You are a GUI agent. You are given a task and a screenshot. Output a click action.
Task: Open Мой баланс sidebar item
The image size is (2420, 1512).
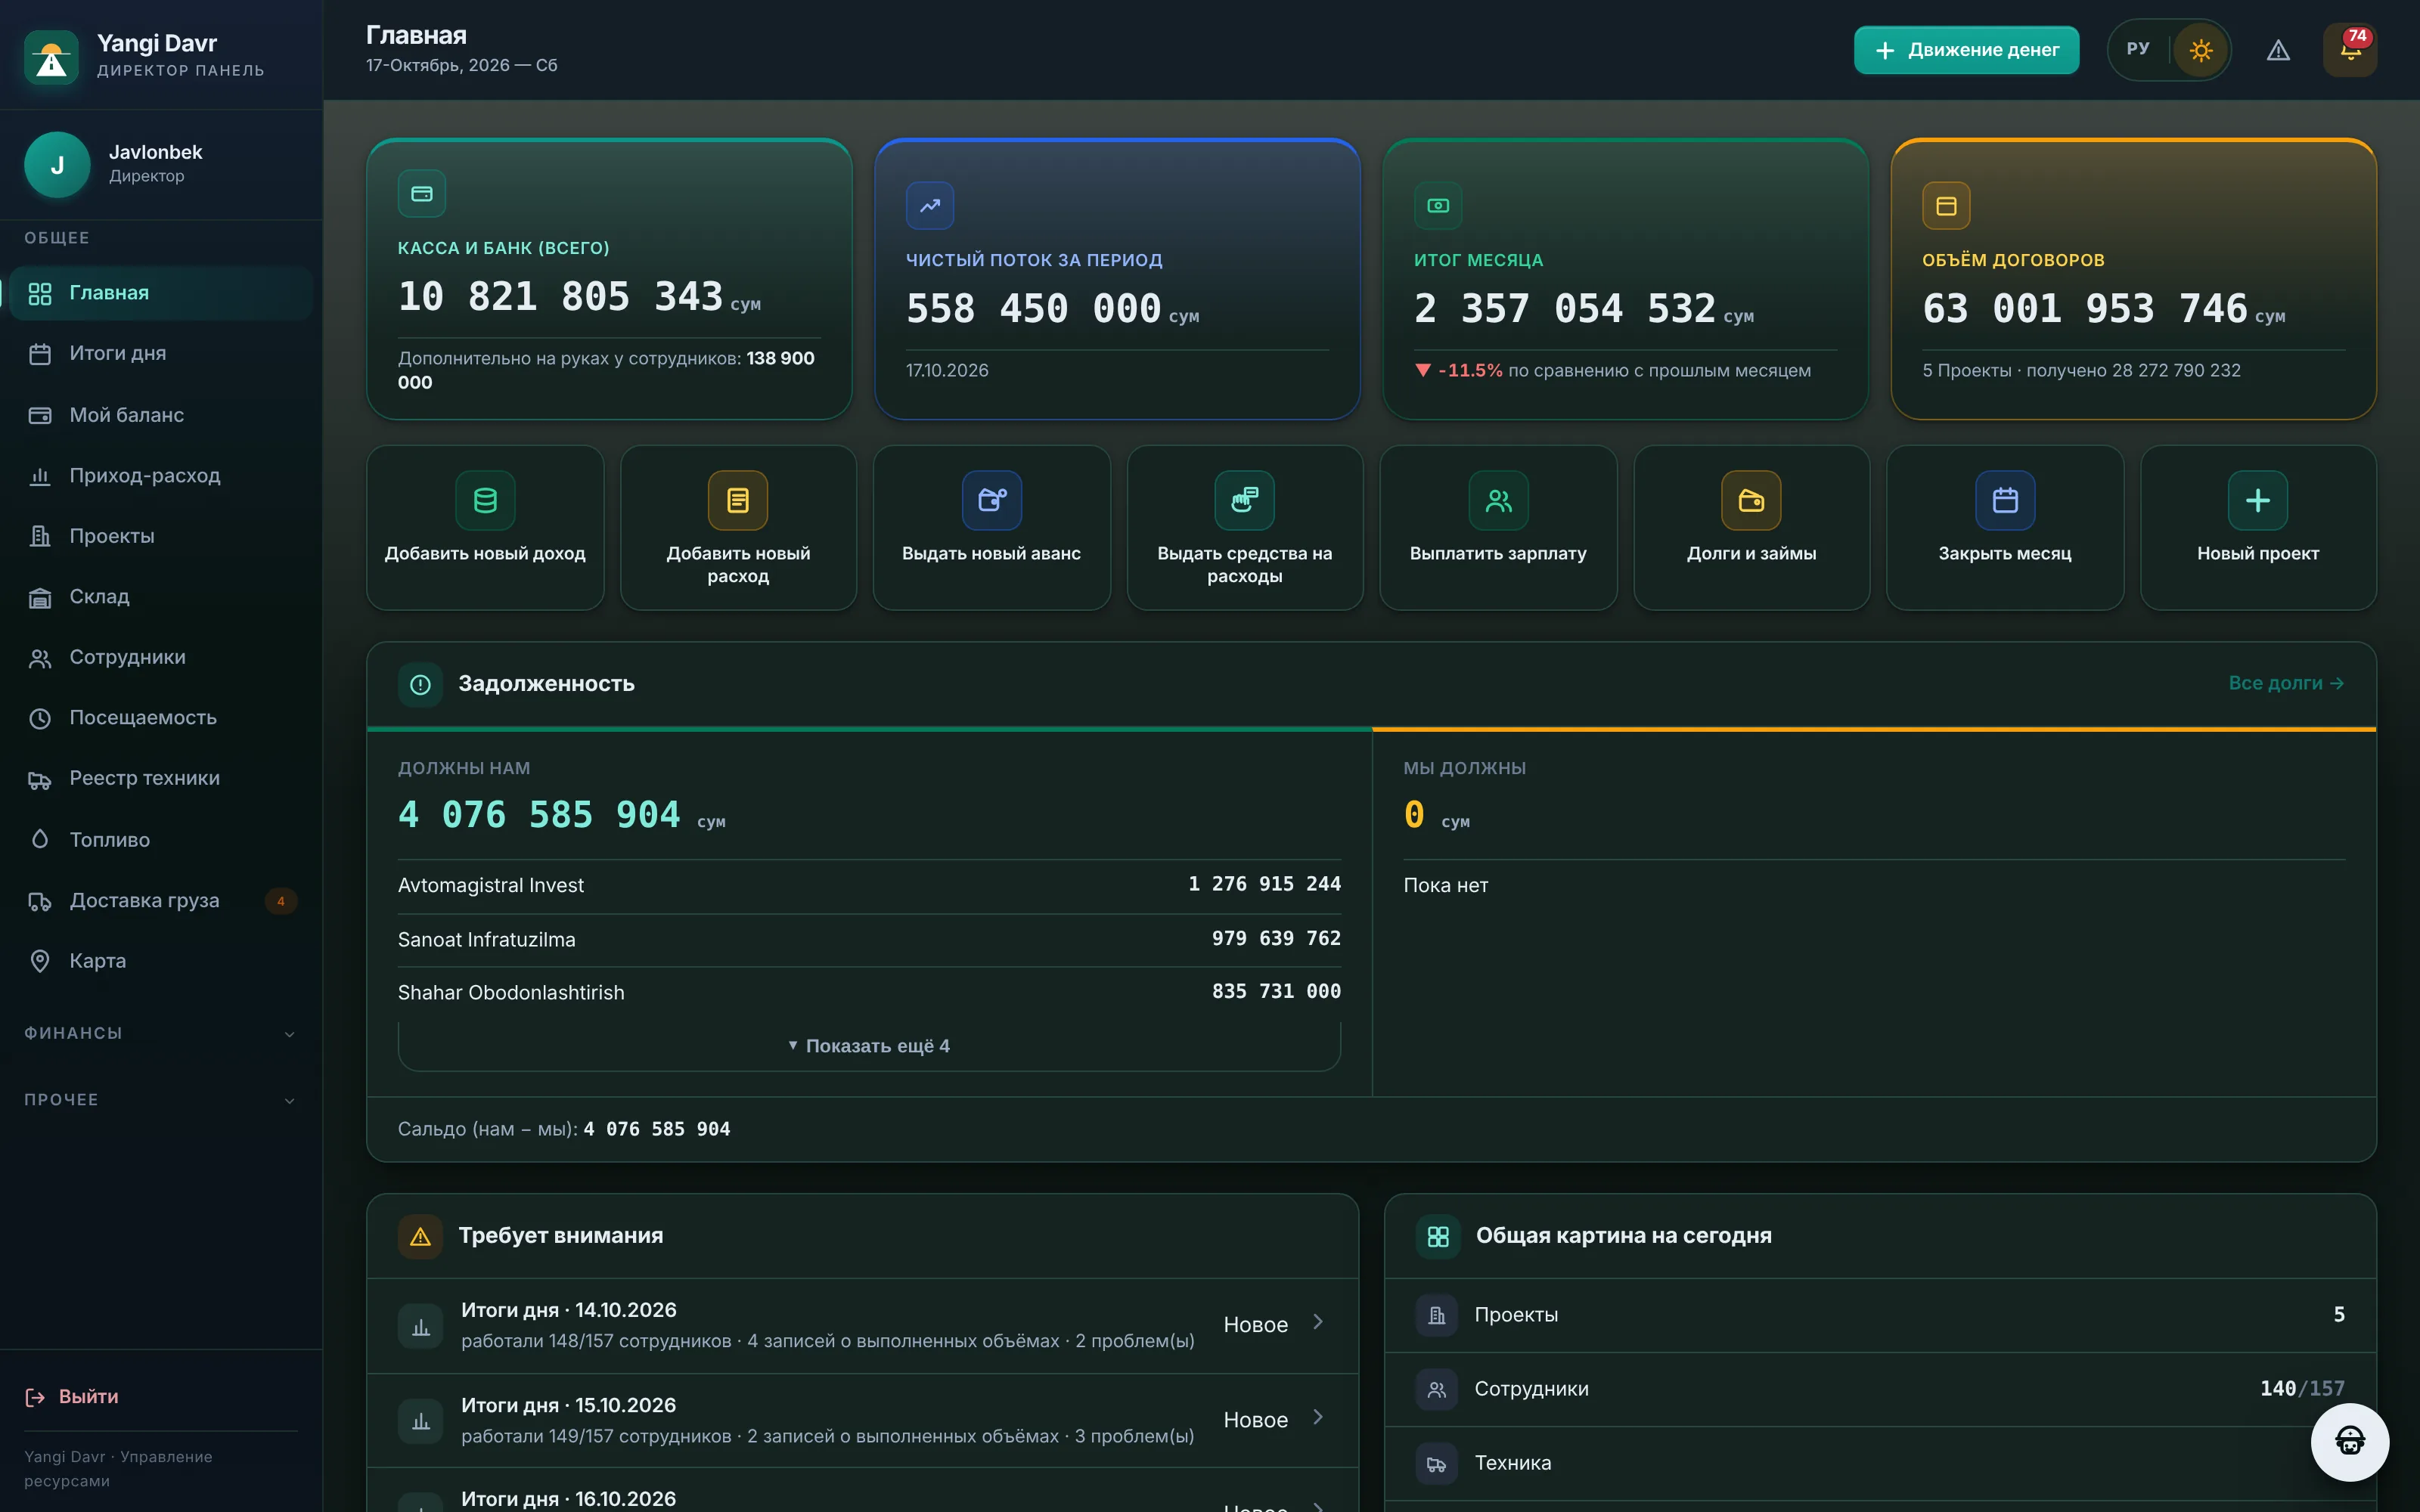coord(160,415)
